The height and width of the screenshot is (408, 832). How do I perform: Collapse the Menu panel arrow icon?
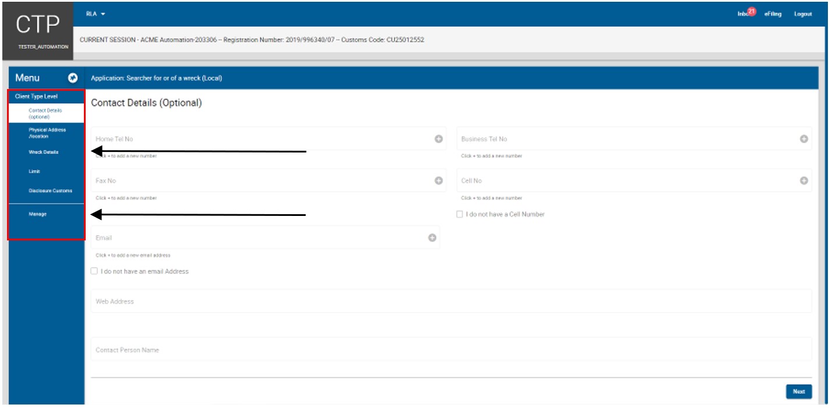coord(73,78)
